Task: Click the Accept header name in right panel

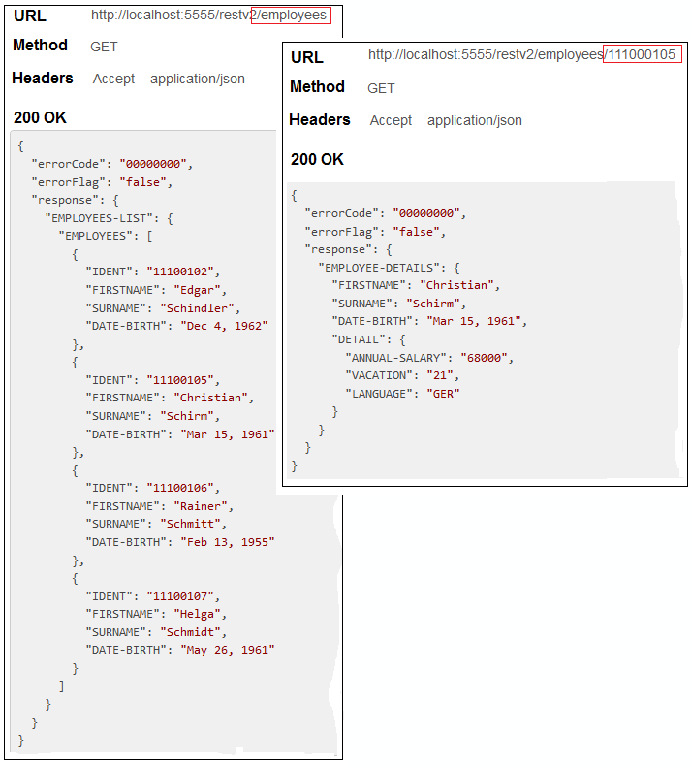Action: pyautogui.click(x=391, y=120)
